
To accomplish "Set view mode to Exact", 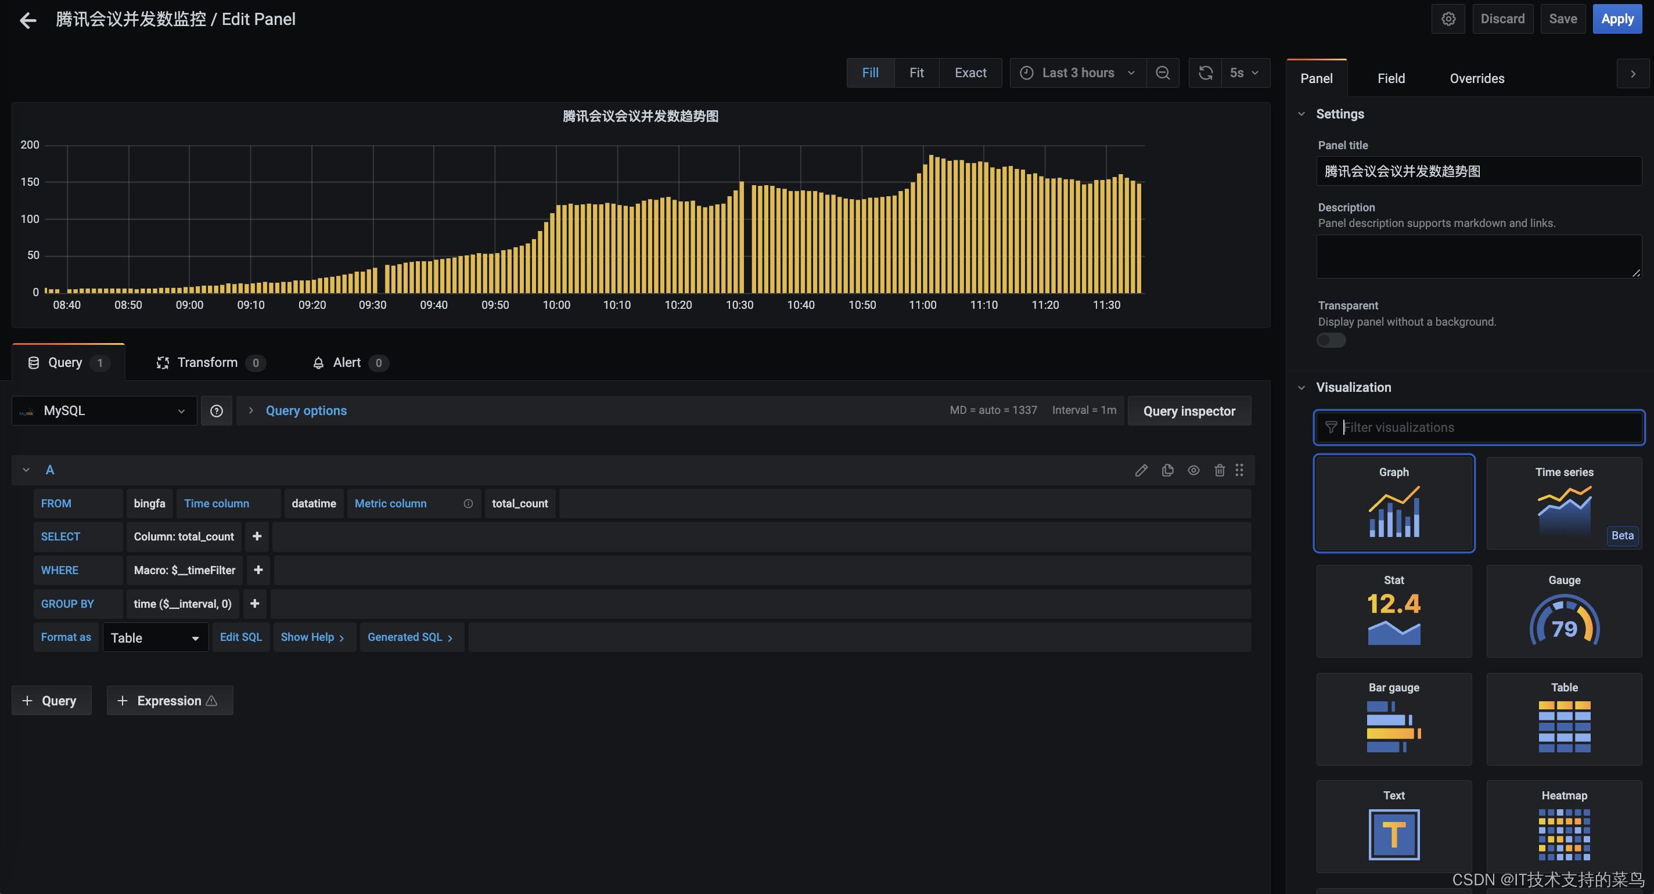I will tap(970, 73).
